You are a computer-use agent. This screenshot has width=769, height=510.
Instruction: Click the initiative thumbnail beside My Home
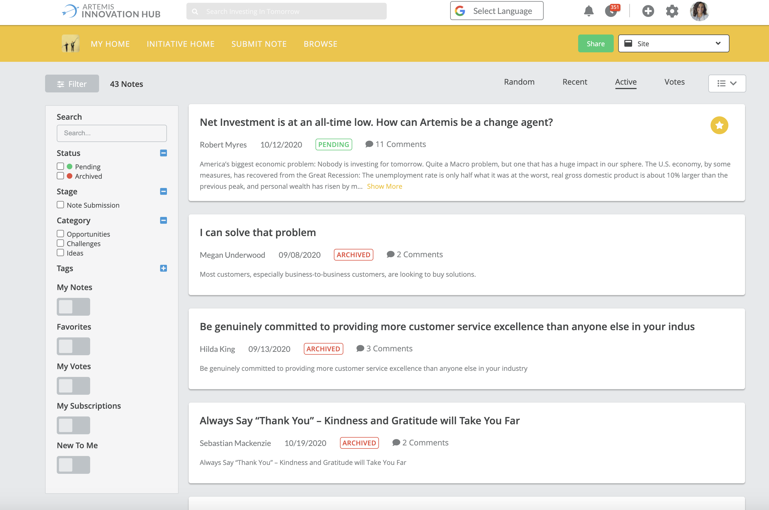pyautogui.click(x=71, y=44)
